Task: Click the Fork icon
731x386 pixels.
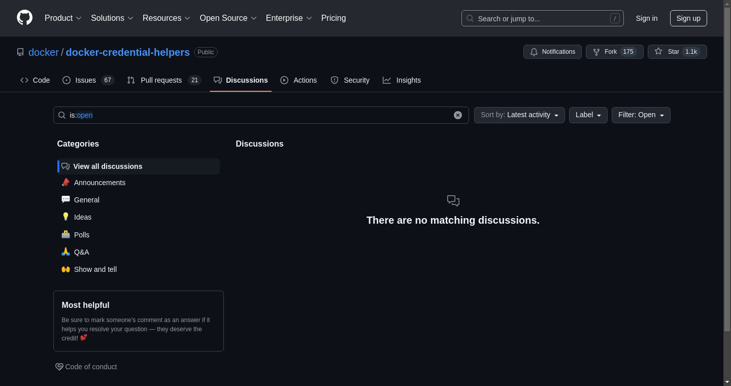Action: [x=596, y=52]
